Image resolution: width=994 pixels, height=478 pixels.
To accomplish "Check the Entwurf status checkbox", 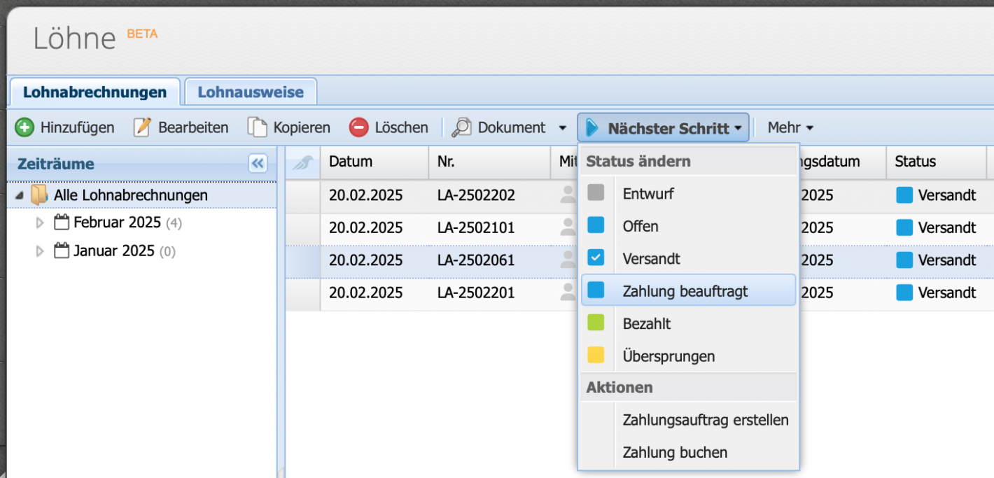I will pyautogui.click(x=595, y=193).
